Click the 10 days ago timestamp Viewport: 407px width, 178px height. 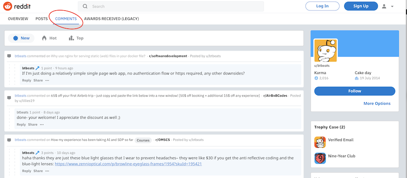(66, 153)
